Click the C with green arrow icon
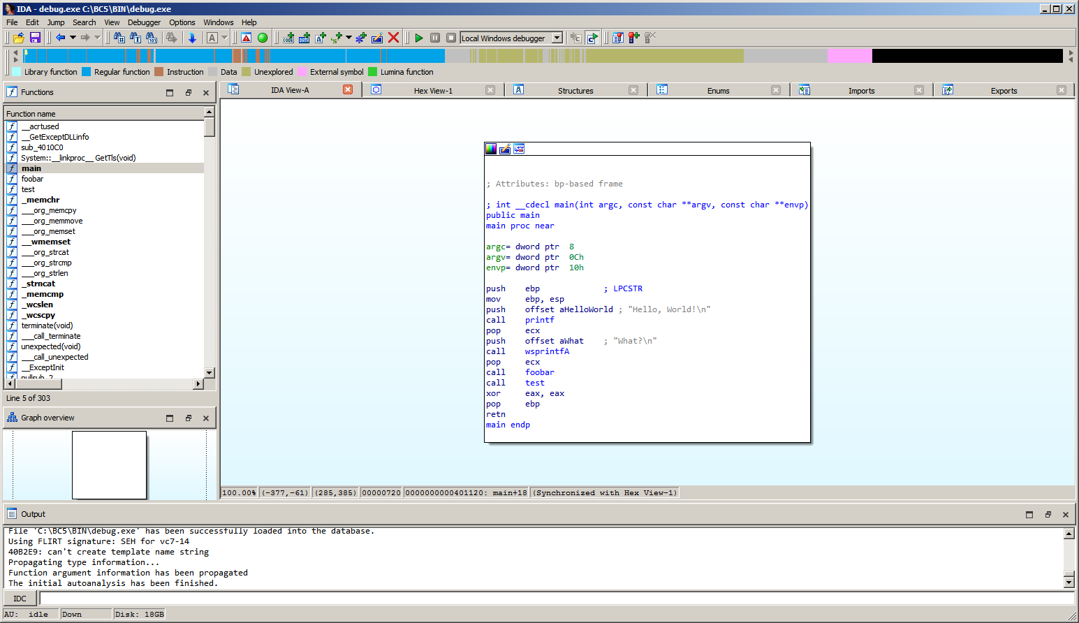 click(x=592, y=38)
